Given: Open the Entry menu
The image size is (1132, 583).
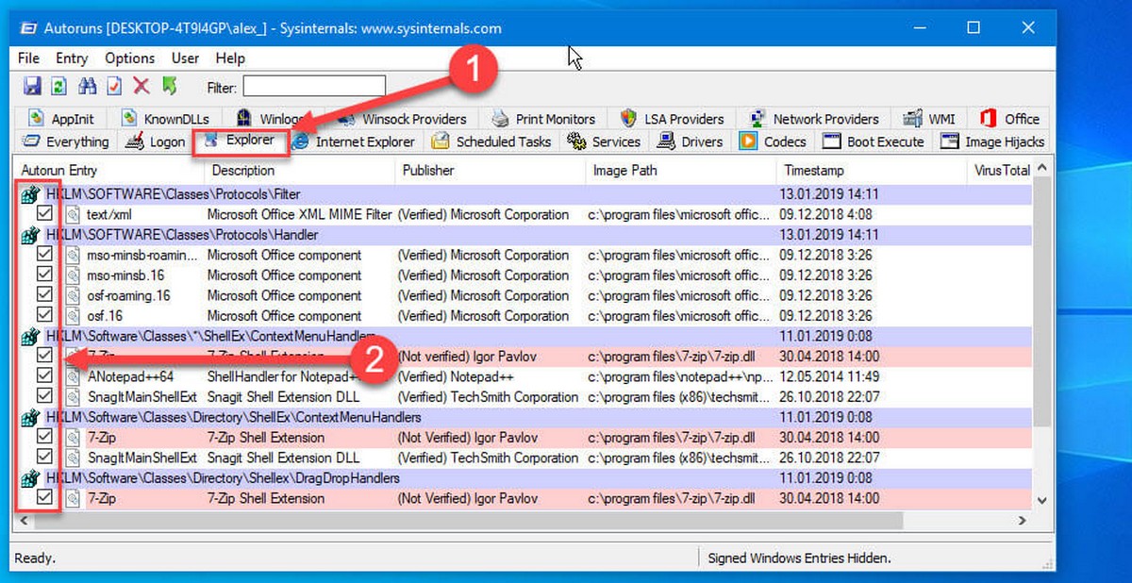Looking at the screenshot, I should click(72, 58).
